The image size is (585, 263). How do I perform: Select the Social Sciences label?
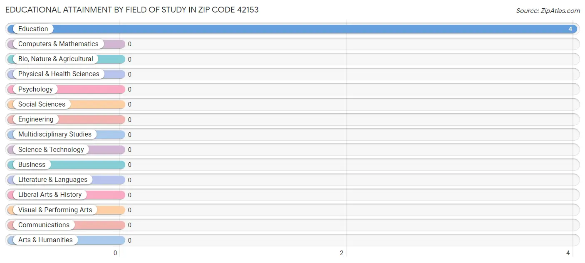coord(42,104)
